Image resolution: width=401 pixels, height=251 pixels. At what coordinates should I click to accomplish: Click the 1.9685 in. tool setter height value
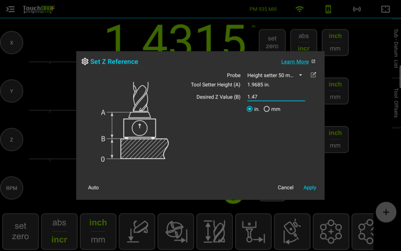258,85
